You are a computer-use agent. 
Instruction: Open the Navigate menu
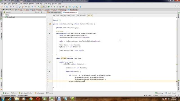point(15,4)
